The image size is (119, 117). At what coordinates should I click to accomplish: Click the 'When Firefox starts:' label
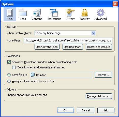19,33
